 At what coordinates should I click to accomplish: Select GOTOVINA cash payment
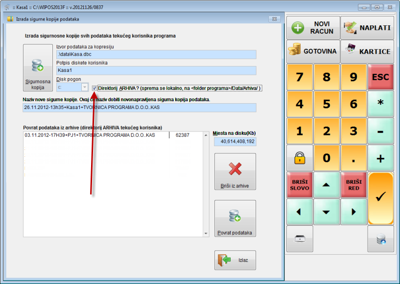(313, 51)
